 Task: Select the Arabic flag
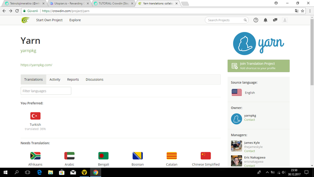(x=69, y=156)
